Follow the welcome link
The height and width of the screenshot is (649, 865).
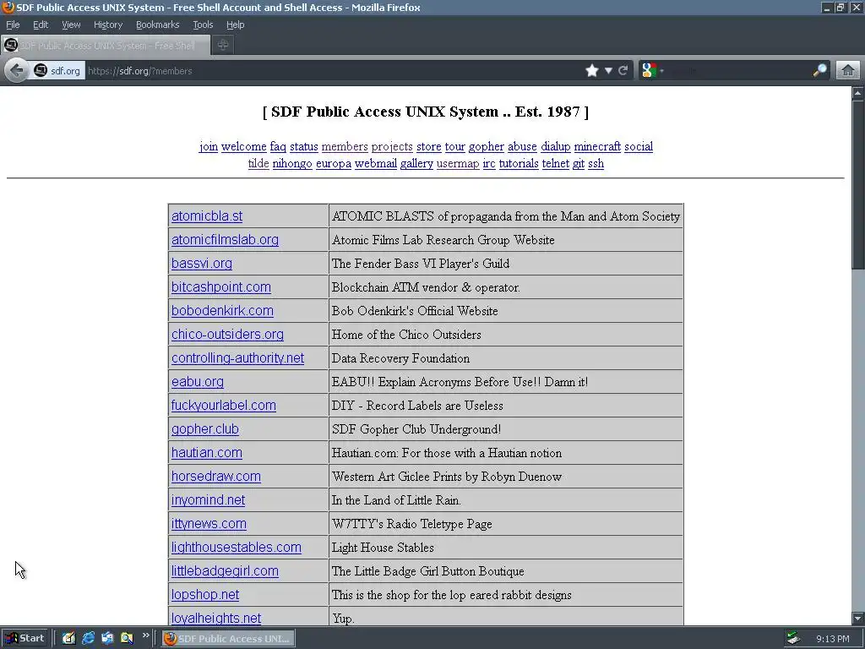pyautogui.click(x=244, y=147)
